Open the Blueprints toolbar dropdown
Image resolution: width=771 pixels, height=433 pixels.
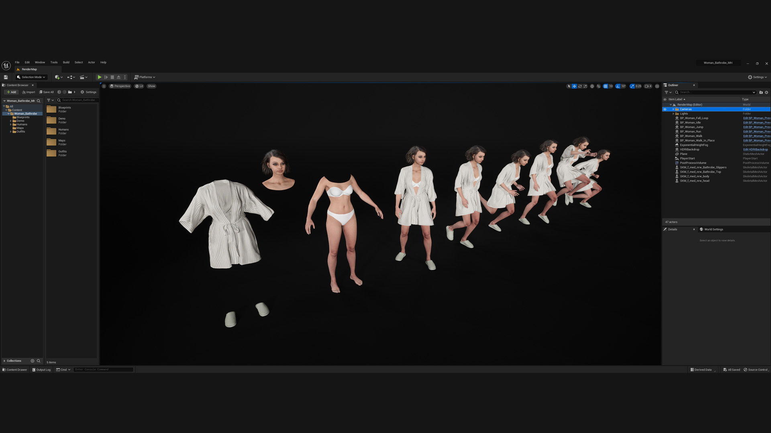coord(71,77)
